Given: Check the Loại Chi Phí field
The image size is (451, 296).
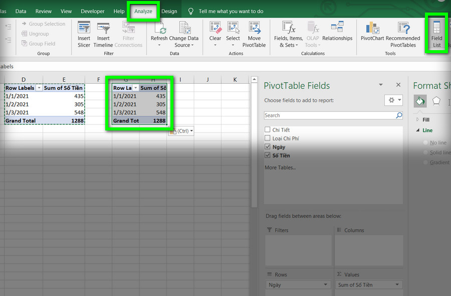Looking at the screenshot, I should (268, 138).
